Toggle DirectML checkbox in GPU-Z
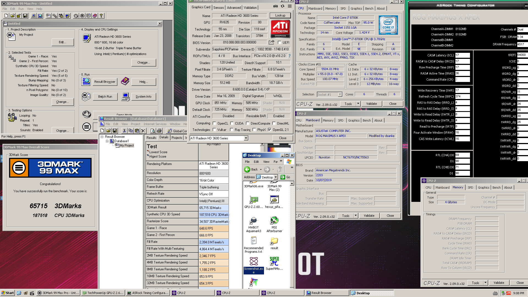 tap(274, 123)
